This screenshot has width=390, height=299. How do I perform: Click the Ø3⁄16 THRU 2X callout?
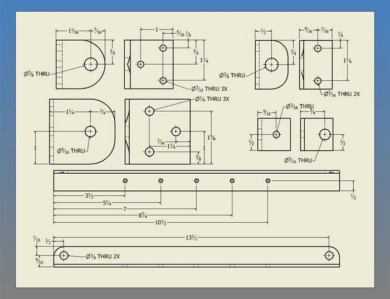pyautogui.click(x=341, y=94)
